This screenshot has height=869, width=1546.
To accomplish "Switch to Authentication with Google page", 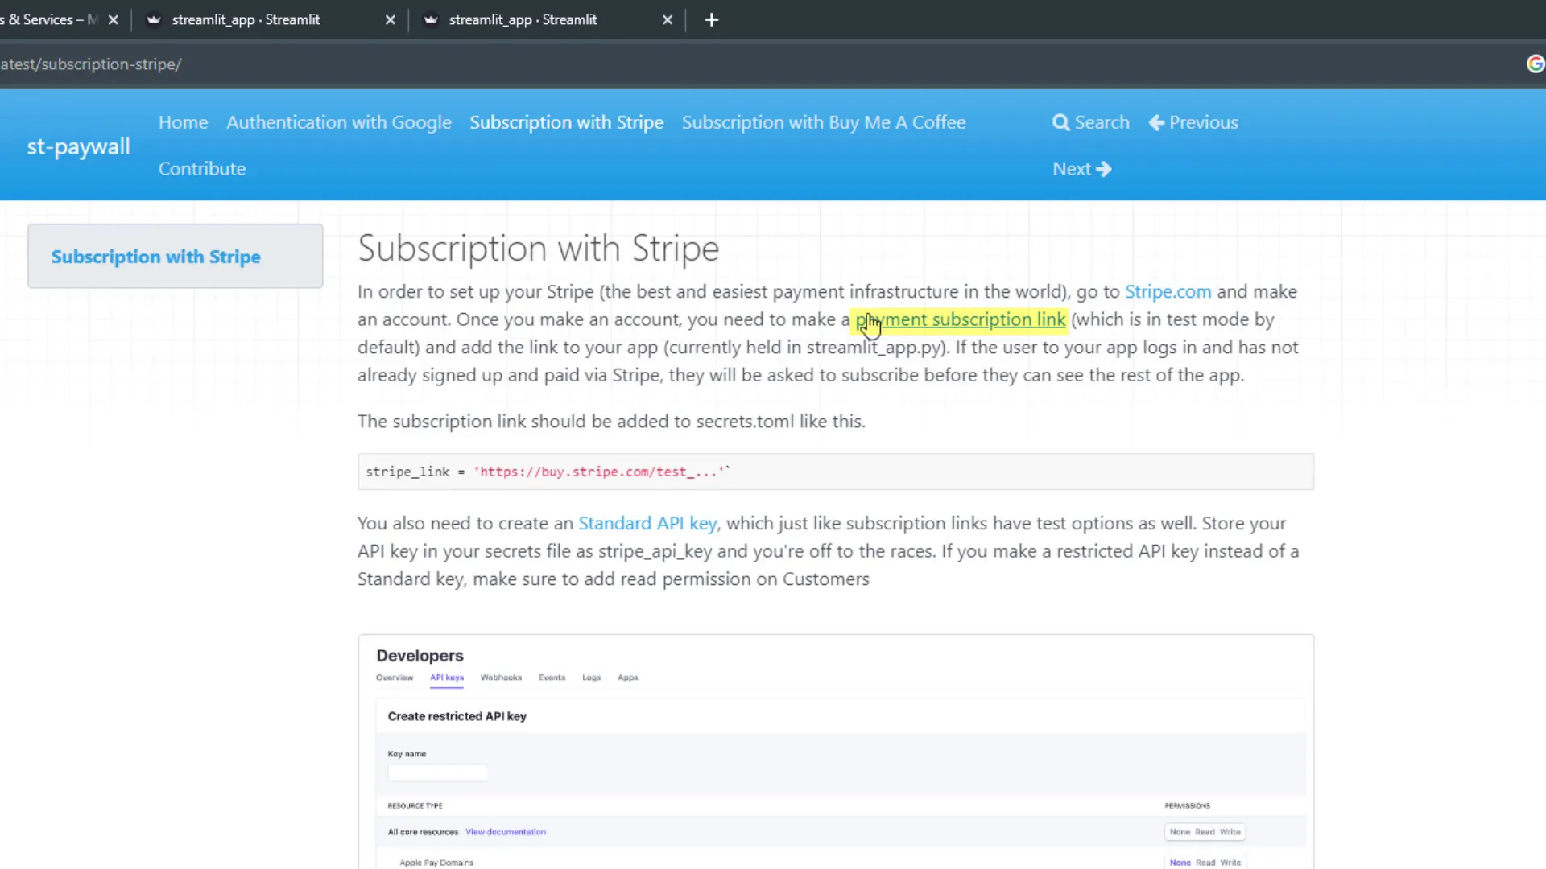I will [x=338, y=122].
